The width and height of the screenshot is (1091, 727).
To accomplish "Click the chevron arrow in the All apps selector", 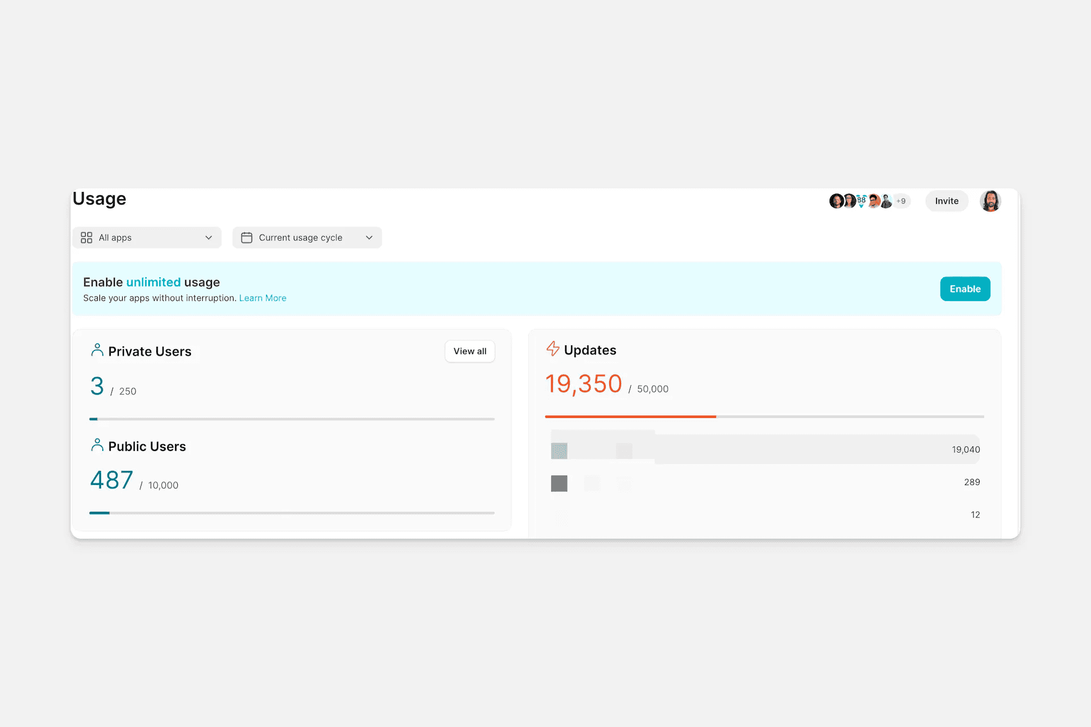I will tap(209, 237).
